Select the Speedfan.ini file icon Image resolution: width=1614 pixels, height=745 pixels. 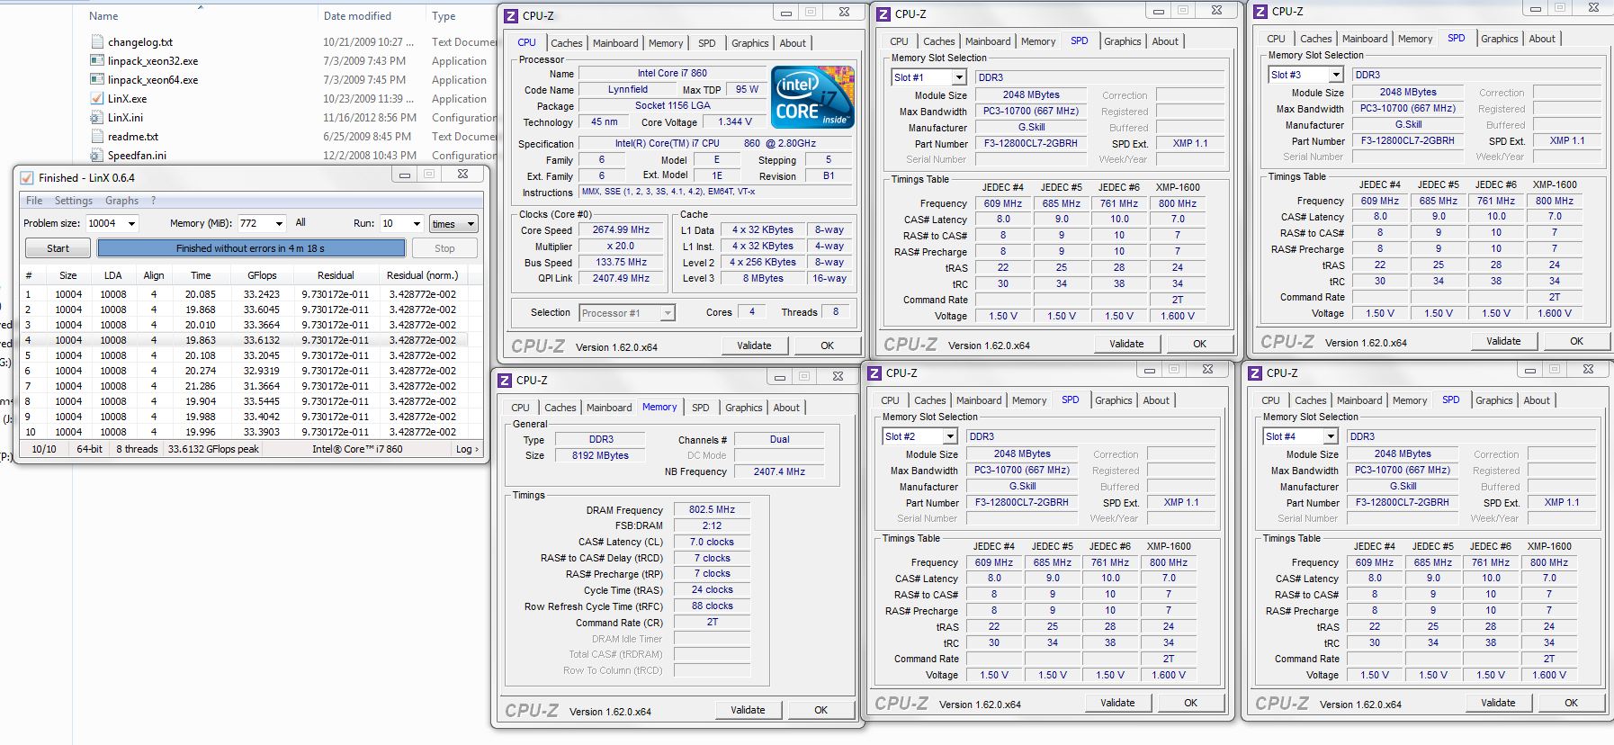[x=97, y=155]
